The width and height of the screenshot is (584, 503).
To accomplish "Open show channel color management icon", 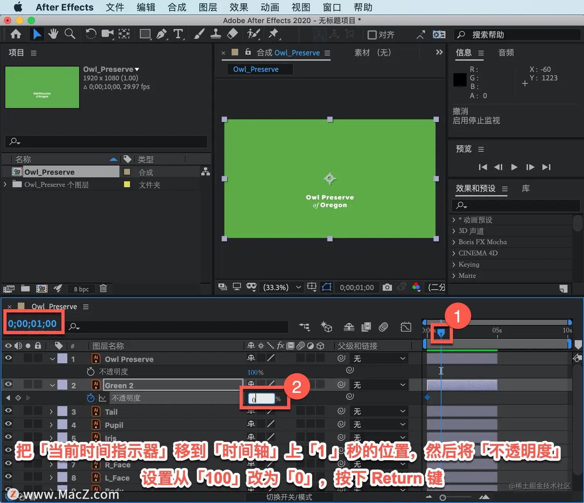I will pyautogui.click(x=416, y=287).
